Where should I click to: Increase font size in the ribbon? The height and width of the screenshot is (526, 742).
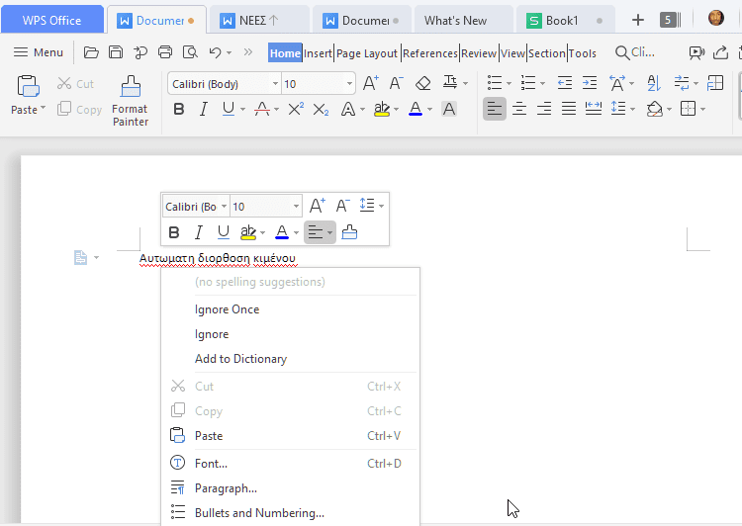[x=370, y=84]
